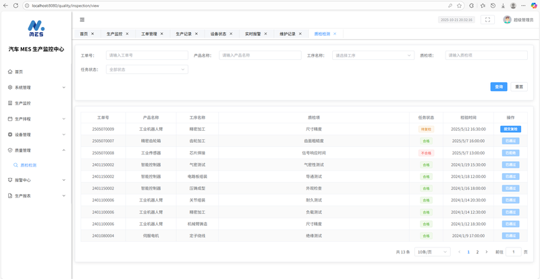Click the 超级管理员 user avatar
The height and width of the screenshot is (279, 540).
[507, 20]
